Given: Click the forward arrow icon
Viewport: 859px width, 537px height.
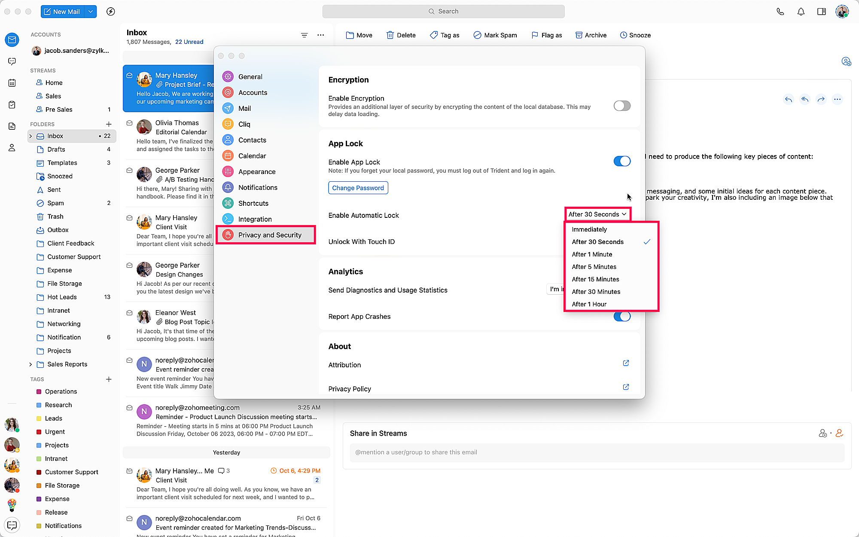Looking at the screenshot, I should pyautogui.click(x=821, y=99).
